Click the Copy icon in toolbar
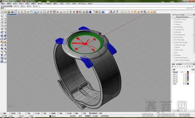 pos(22,12)
